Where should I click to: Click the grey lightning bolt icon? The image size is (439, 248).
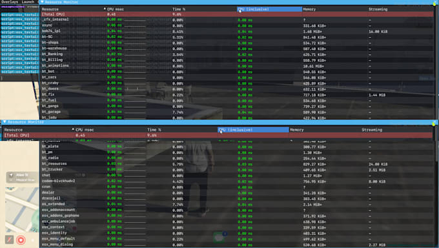pyautogui.click(x=9, y=240)
